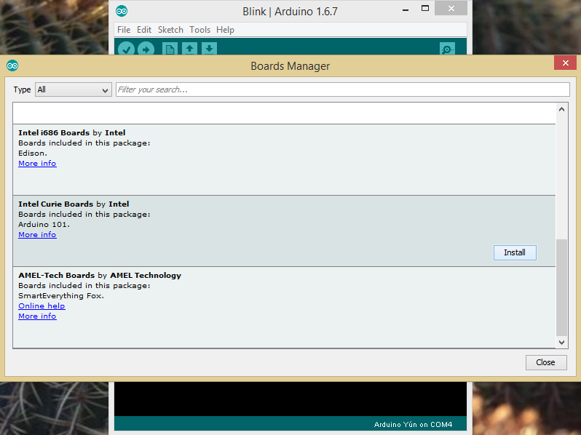Open More info link for Intel Curie Boards
Viewport: 581px width, 435px height.
tap(37, 235)
